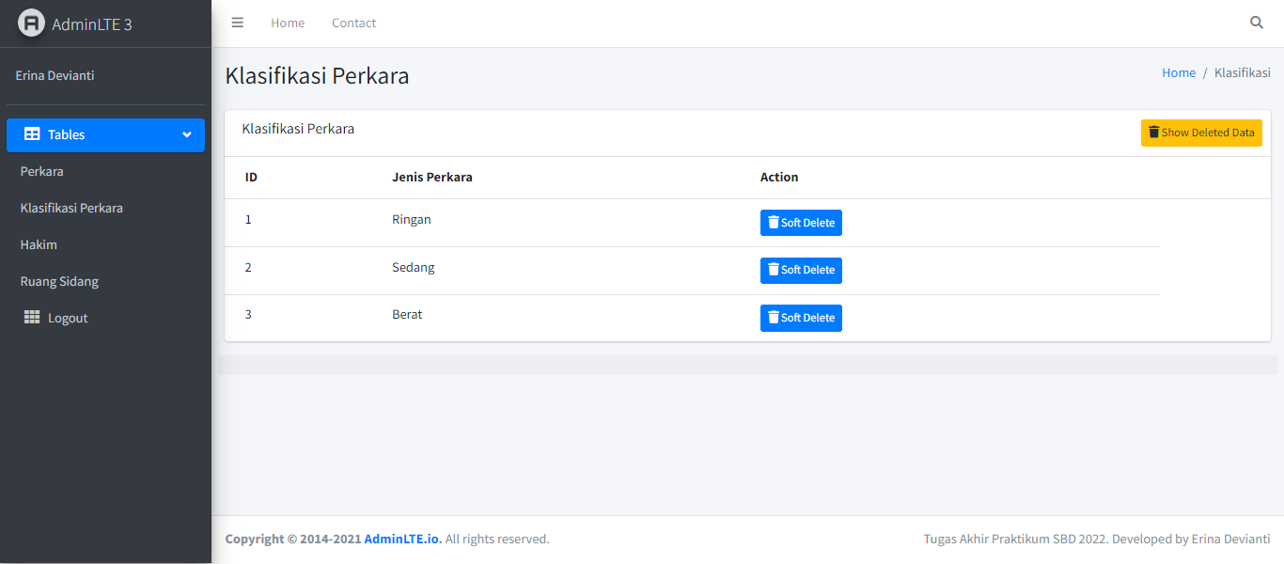The image size is (1284, 564).
Task: Click the trash icon on Berat's Soft Delete
Action: (x=774, y=317)
